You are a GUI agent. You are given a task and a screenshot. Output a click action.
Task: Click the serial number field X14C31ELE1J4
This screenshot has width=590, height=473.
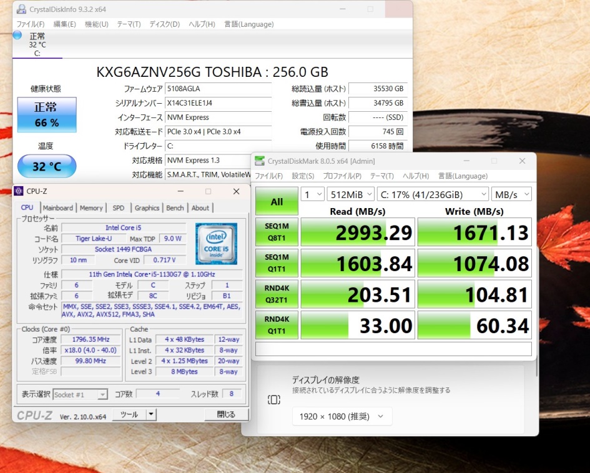219,103
